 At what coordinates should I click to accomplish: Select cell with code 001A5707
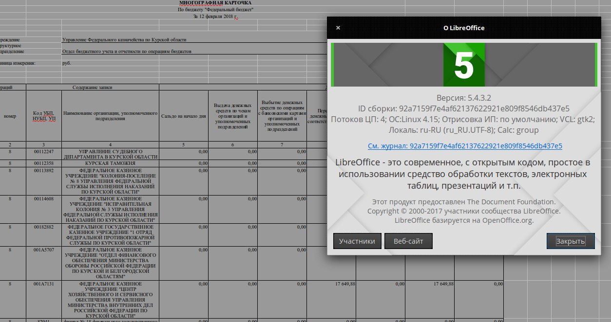(x=44, y=263)
